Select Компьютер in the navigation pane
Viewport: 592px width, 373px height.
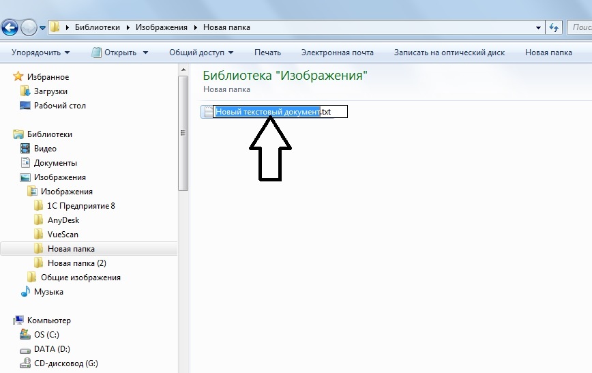coord(49,320)
